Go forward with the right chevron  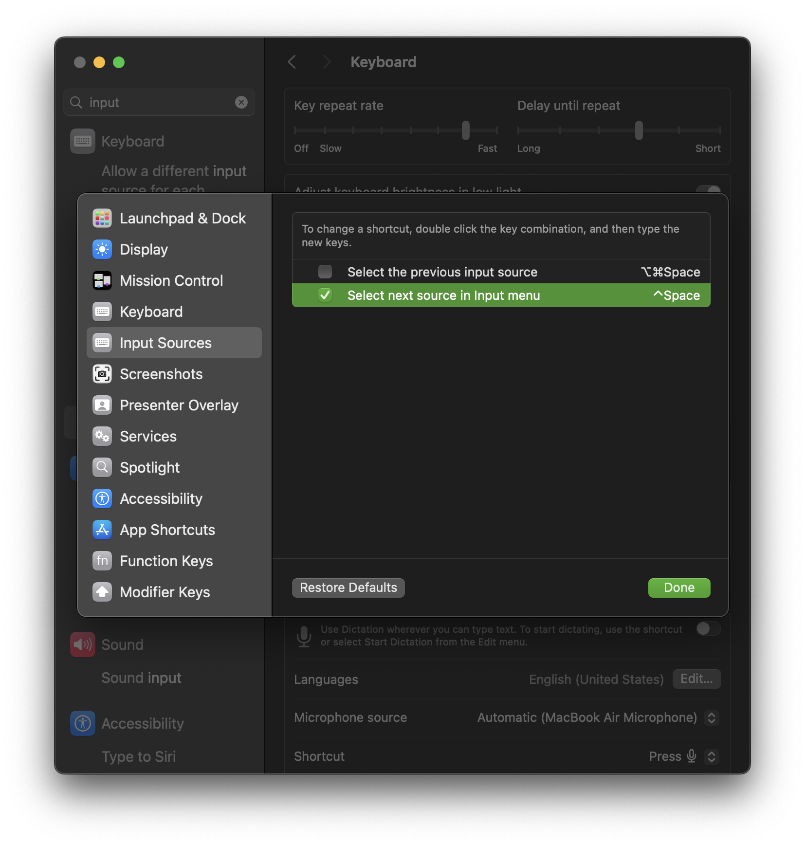[327, 62]
